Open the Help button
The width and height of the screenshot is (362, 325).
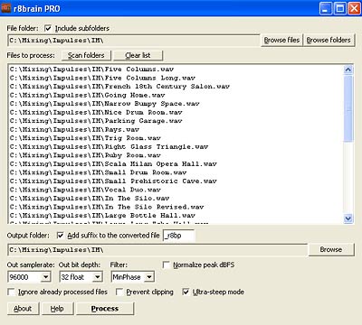pyautogui.click(x=57, y=309)
